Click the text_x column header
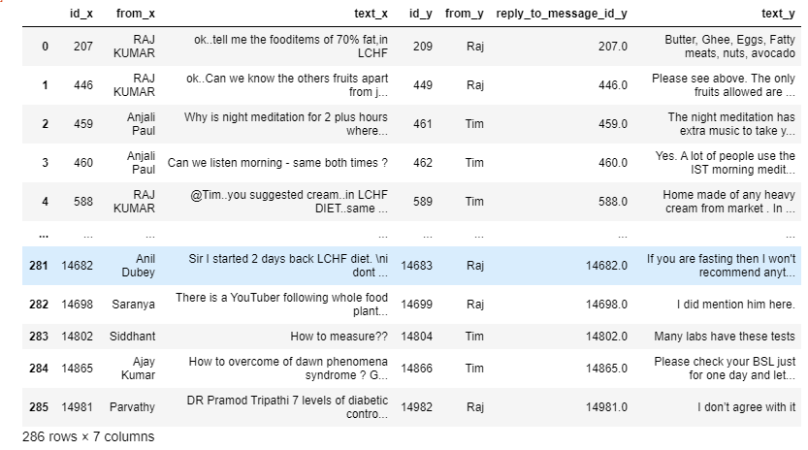This screenshot has height=450, width=808. point(371,14)
